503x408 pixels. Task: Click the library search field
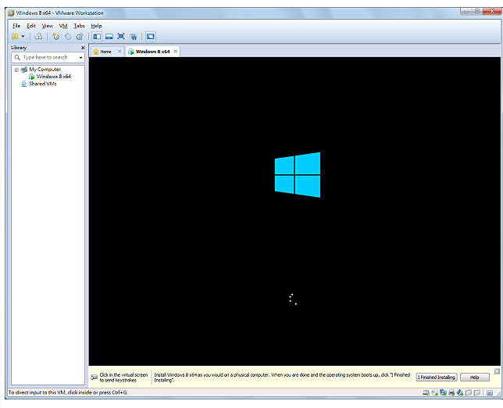pyautogui.click(x=48, y=58)
